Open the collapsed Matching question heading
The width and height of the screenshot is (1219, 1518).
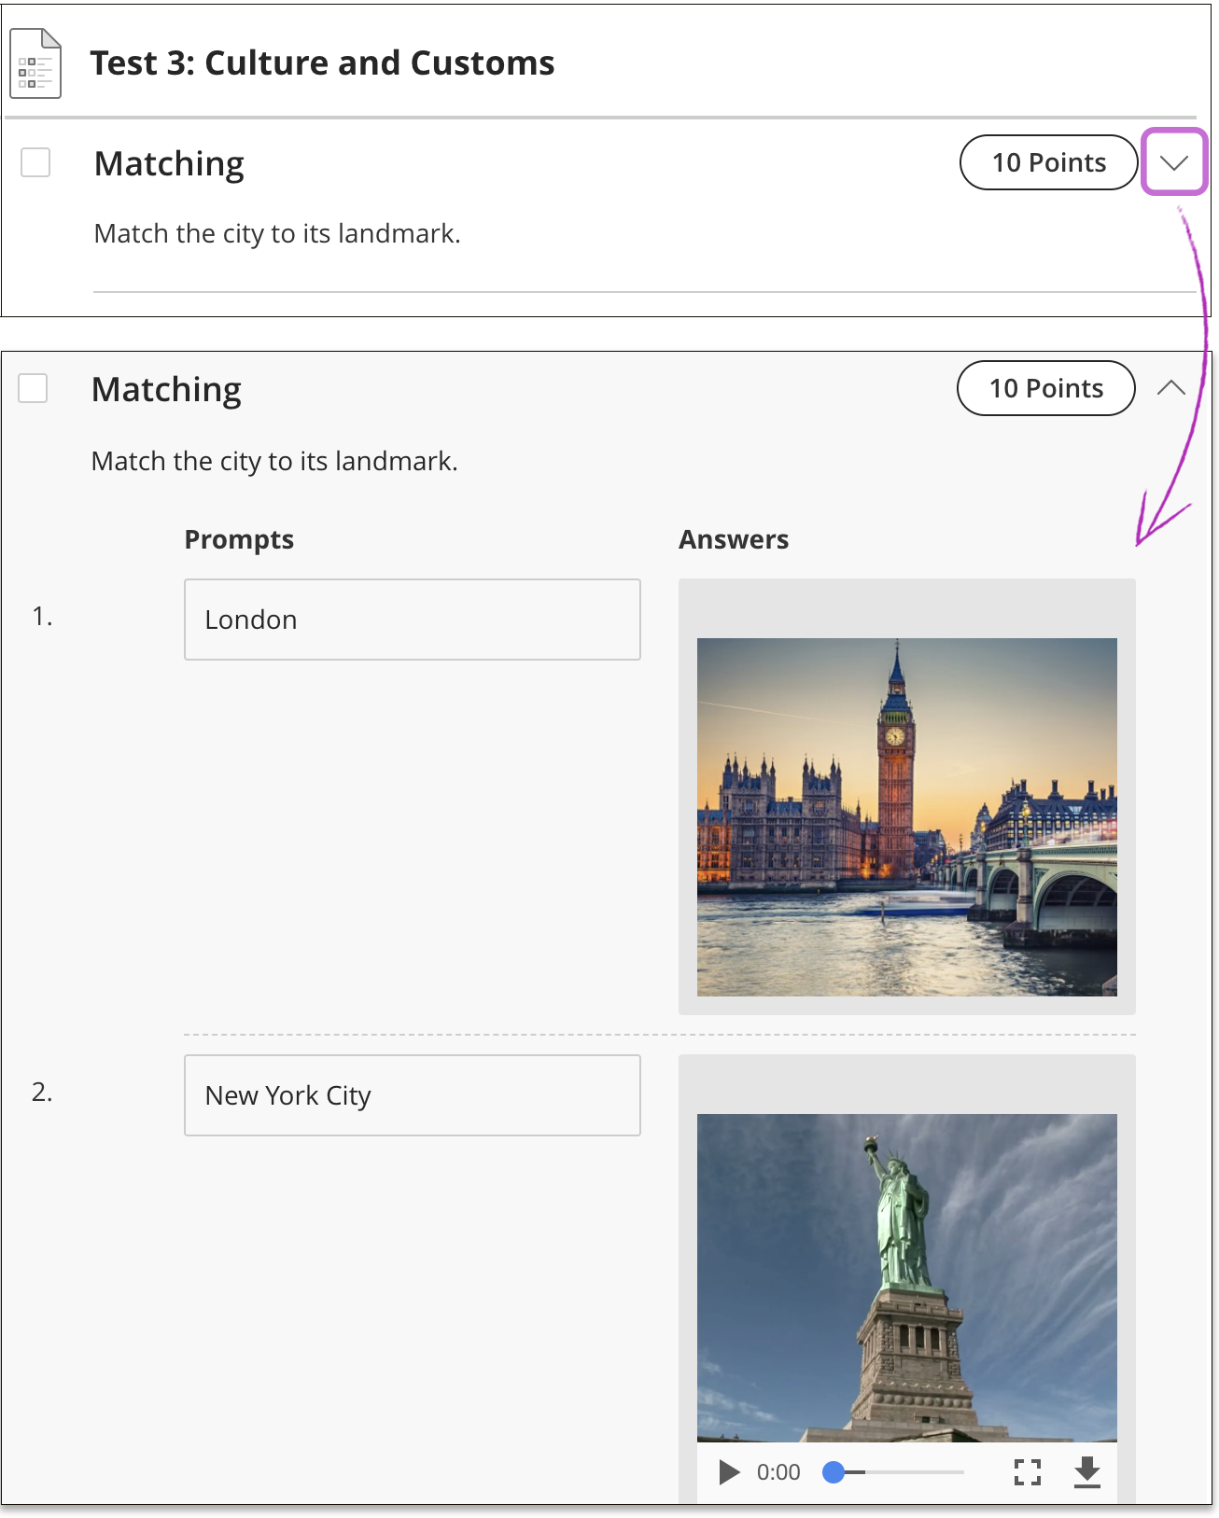tap(169, 164)
